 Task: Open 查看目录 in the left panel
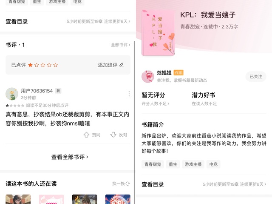68,22
